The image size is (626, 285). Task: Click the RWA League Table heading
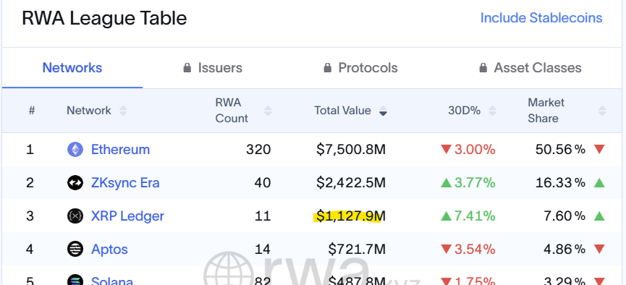(x=104, y=18)
